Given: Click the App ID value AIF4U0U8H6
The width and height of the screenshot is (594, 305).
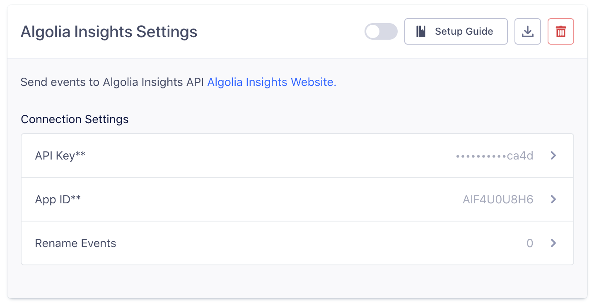Looking at the screenshot, I should coord(497,200).
